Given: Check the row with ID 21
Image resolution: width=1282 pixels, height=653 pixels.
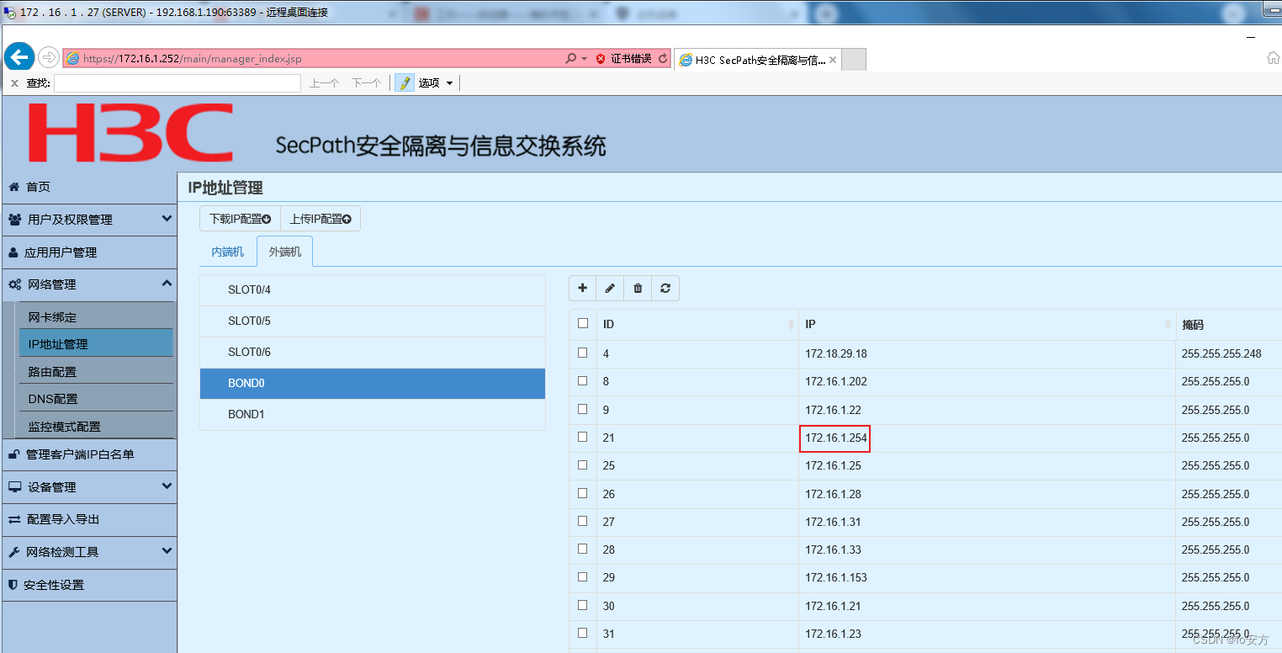Looking at the screenshot, I should tap(582, 437).
